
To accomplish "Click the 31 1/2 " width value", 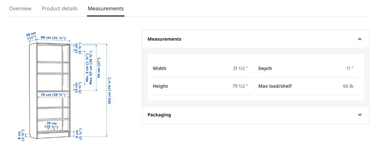I will [240, 68].
